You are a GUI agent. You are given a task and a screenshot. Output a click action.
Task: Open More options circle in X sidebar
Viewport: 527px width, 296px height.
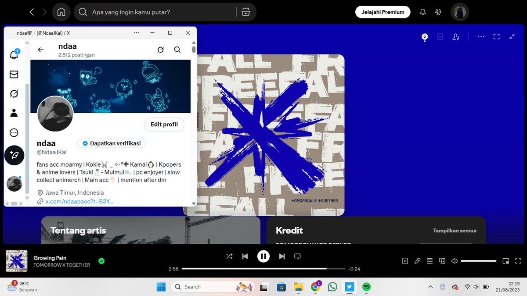click(x=14, y=132)
